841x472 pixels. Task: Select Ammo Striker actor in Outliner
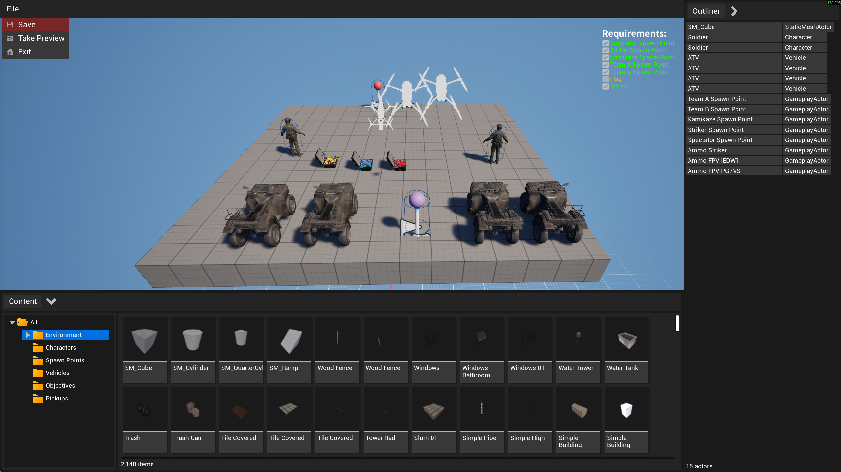[x=707, y=150]
